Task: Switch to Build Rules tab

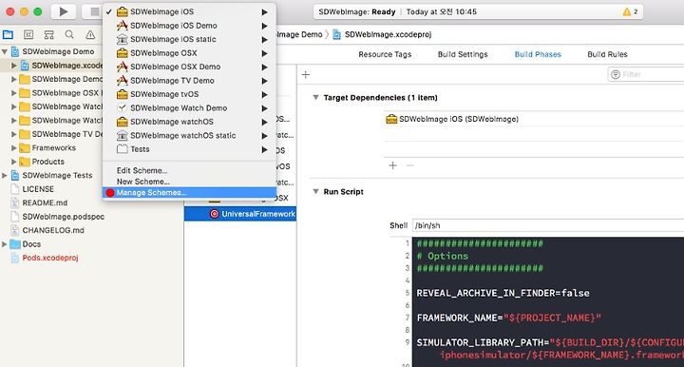Action: [607, 54]
